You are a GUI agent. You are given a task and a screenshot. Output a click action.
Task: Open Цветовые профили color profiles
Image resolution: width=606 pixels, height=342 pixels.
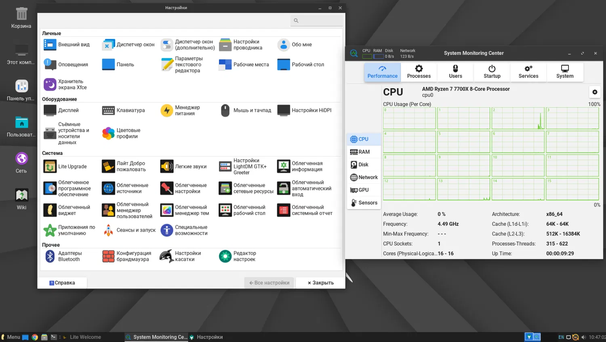[122, 133]
